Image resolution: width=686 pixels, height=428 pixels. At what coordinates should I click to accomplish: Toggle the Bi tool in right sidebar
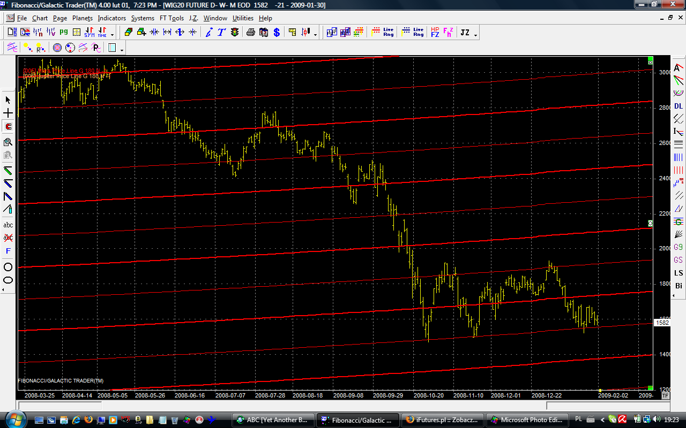click(678, 286)
